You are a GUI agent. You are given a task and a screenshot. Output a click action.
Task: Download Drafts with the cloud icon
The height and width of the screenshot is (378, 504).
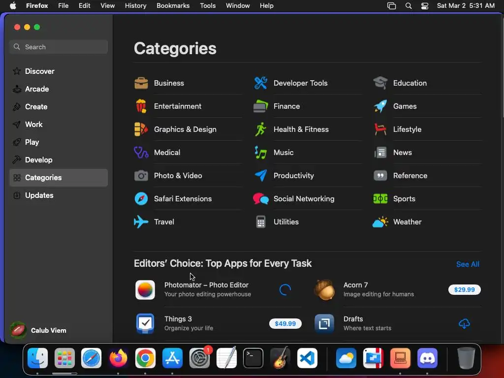[x=464, y=323]
